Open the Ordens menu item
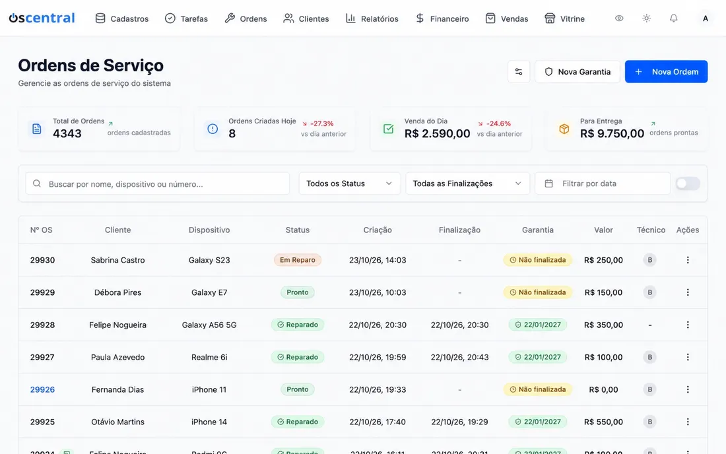The width and height of the screenshot is (726, 454). pos(246,18)
